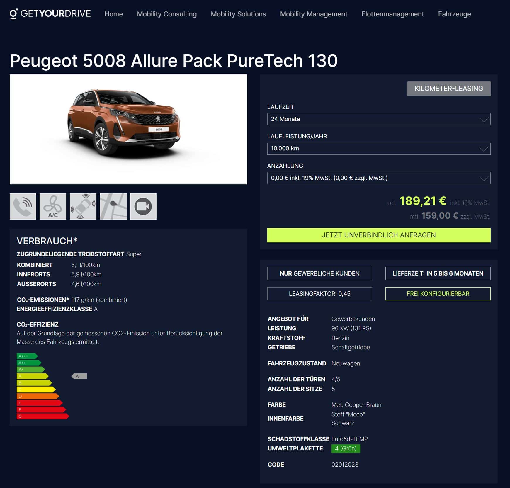Click the hands-free phone feature icon
This screenshot has width=510, height=488.
point(23,206)
